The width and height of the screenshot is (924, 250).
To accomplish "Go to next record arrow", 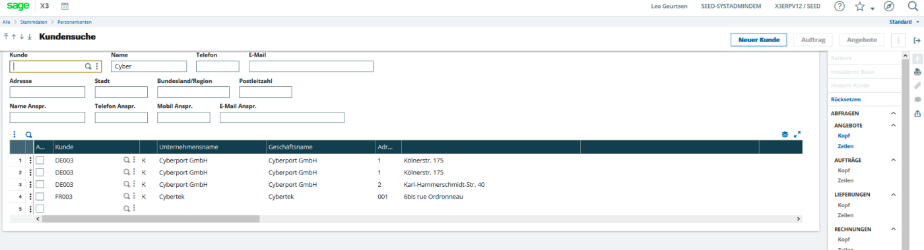I will (21, 37).
